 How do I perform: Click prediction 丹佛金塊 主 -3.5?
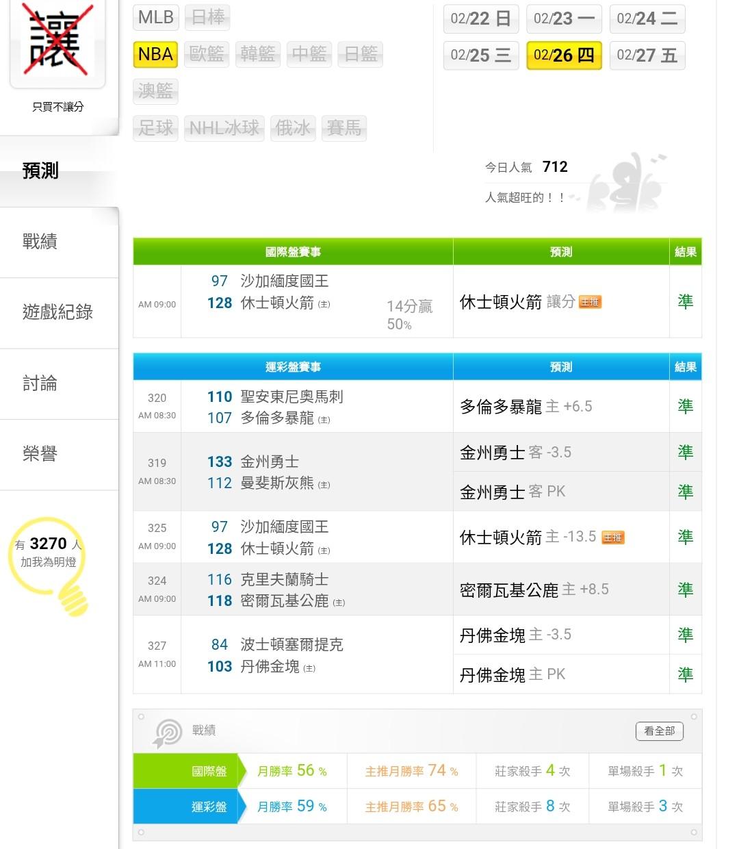coord(516,635)
